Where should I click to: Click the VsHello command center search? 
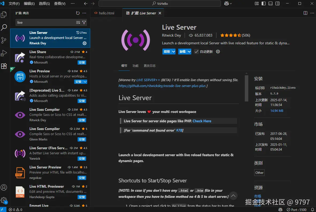coord(160,4)
